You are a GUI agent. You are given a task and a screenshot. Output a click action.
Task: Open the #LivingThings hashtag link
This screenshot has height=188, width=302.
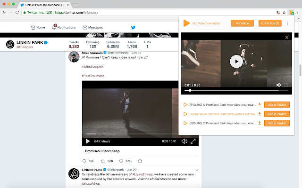pos(143,174)
